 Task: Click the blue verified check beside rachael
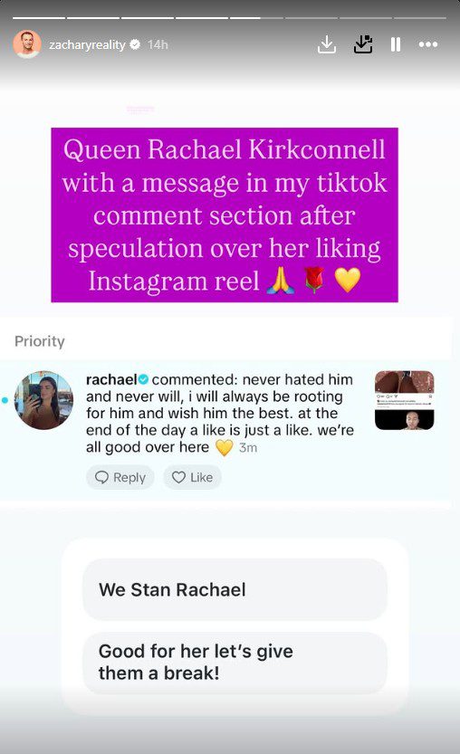tap(143, 379)
